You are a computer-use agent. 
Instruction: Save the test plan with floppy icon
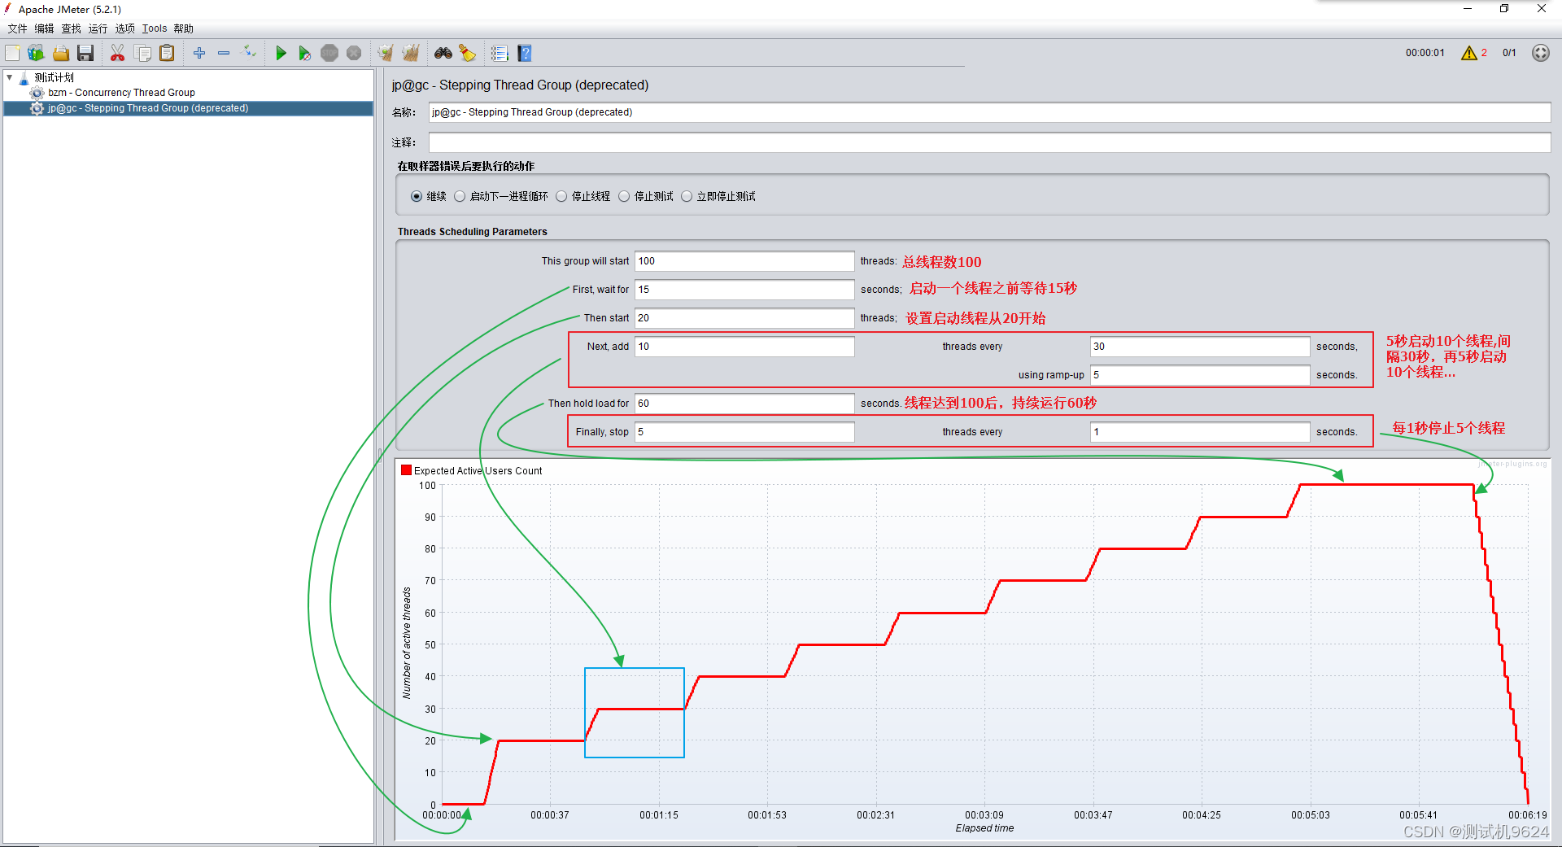[x=85, y=53]
